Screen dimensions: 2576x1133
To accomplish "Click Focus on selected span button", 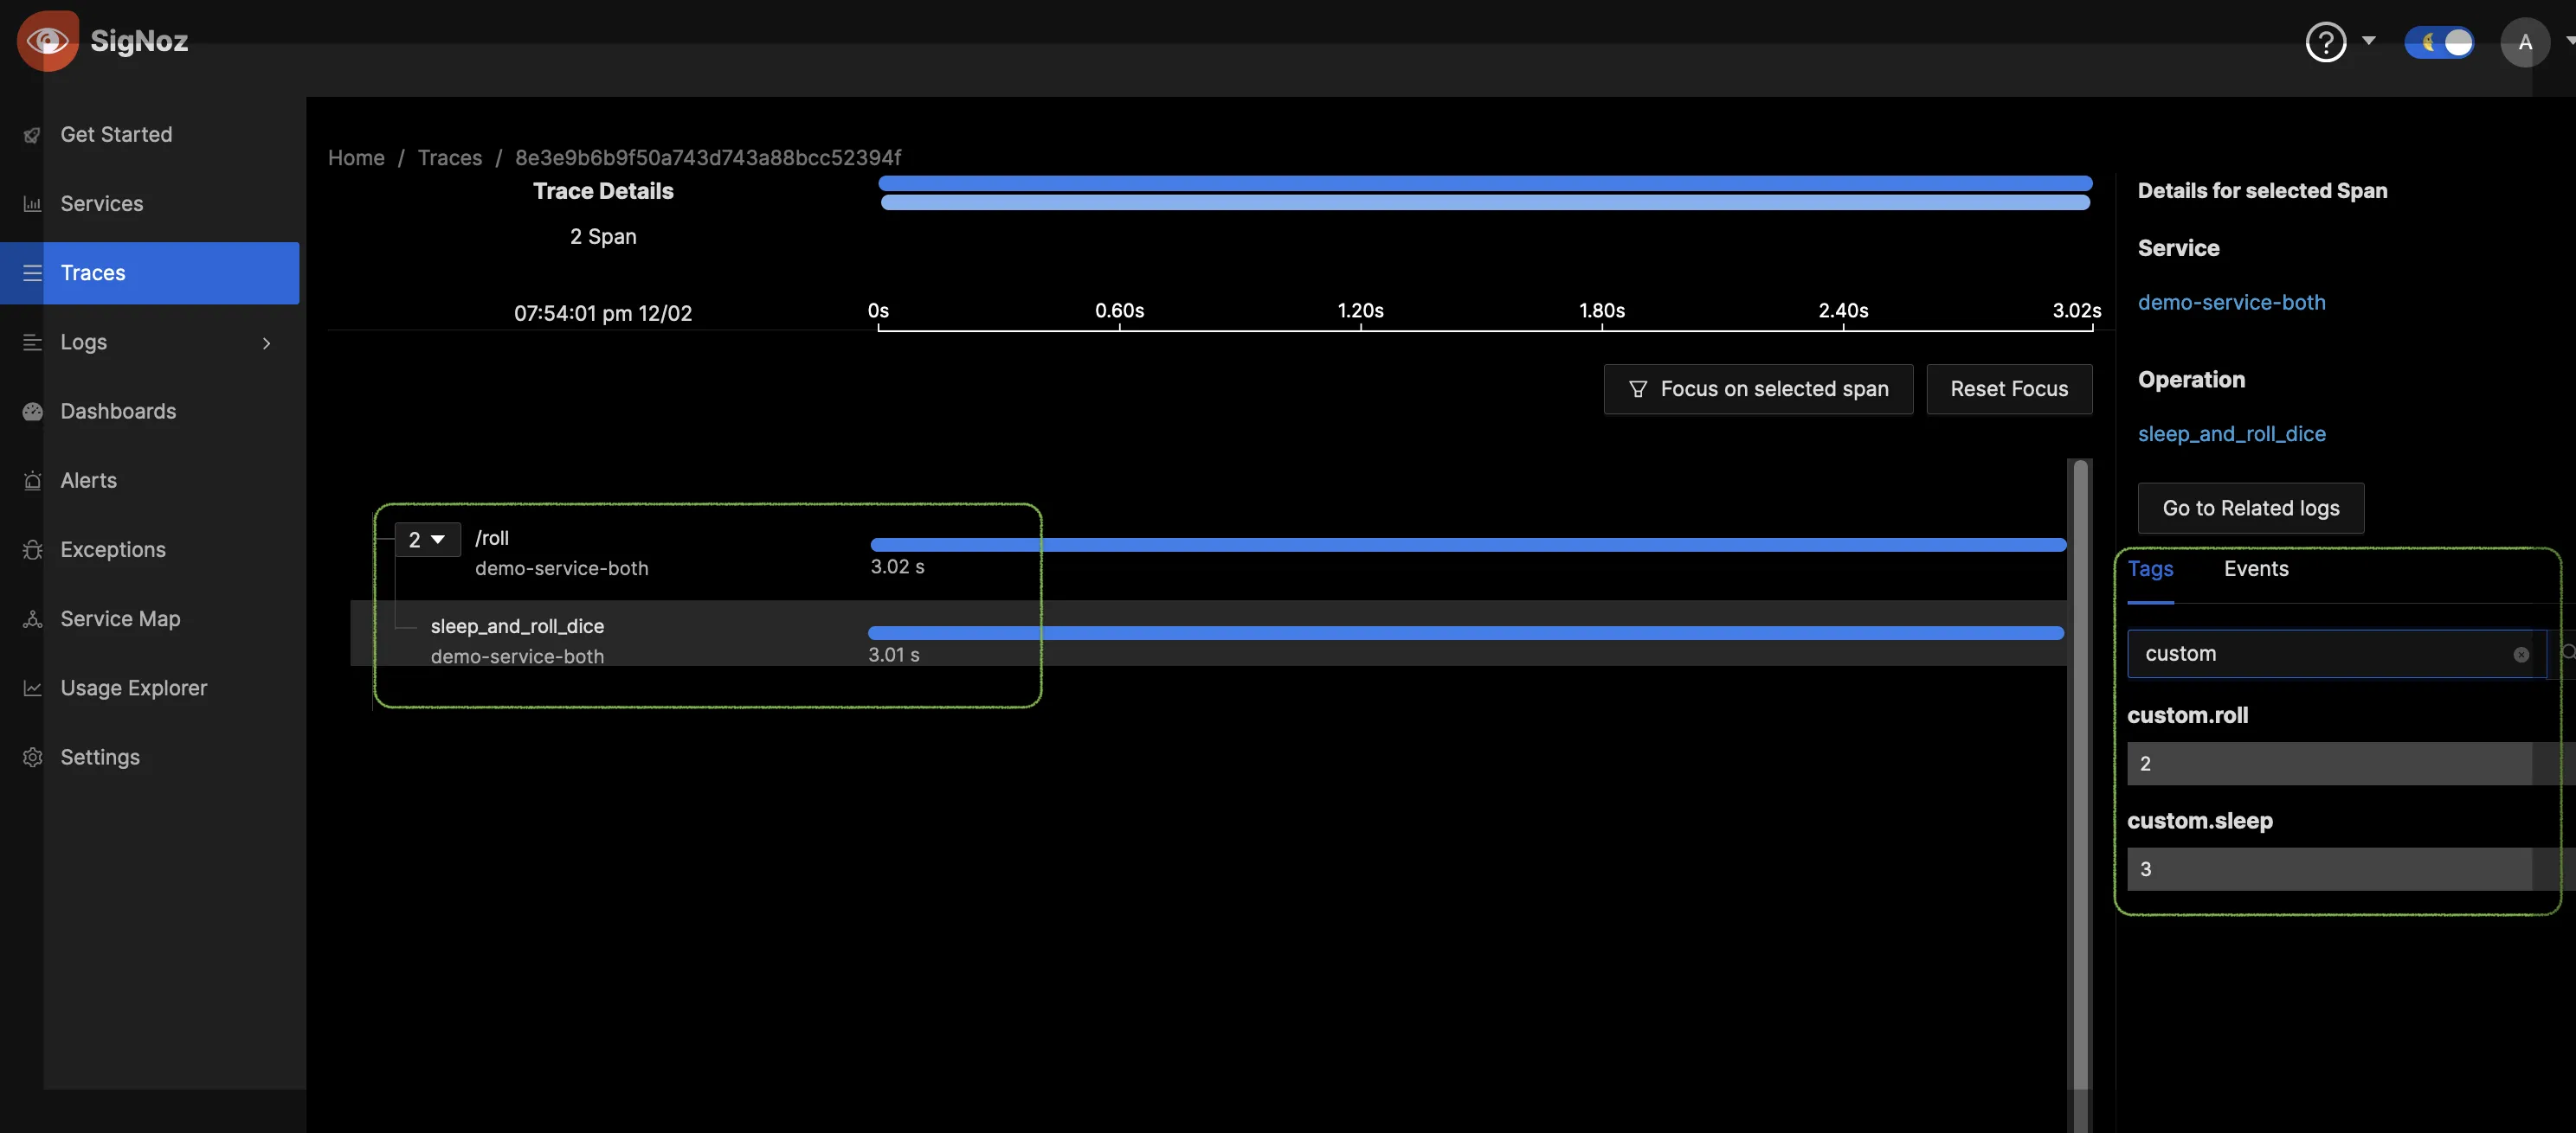I will pyautogui.click(x=1758, y=390).
